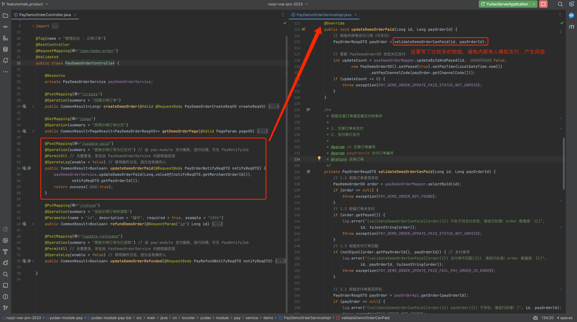Open the feature/mall_product branch dropdown

pyautogui.click(x=25, y=4)
